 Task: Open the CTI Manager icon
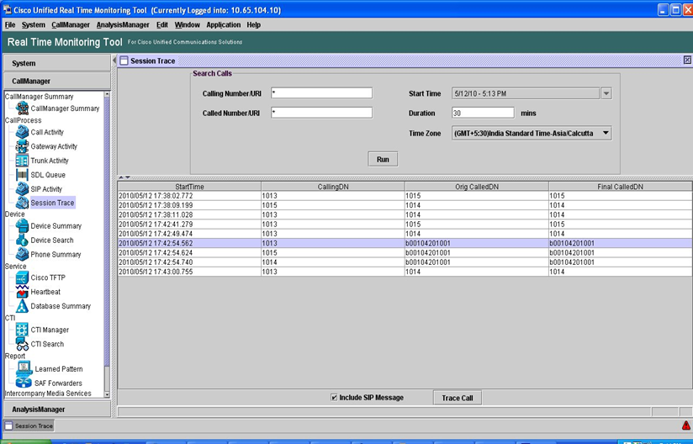[x=22, y=330]
